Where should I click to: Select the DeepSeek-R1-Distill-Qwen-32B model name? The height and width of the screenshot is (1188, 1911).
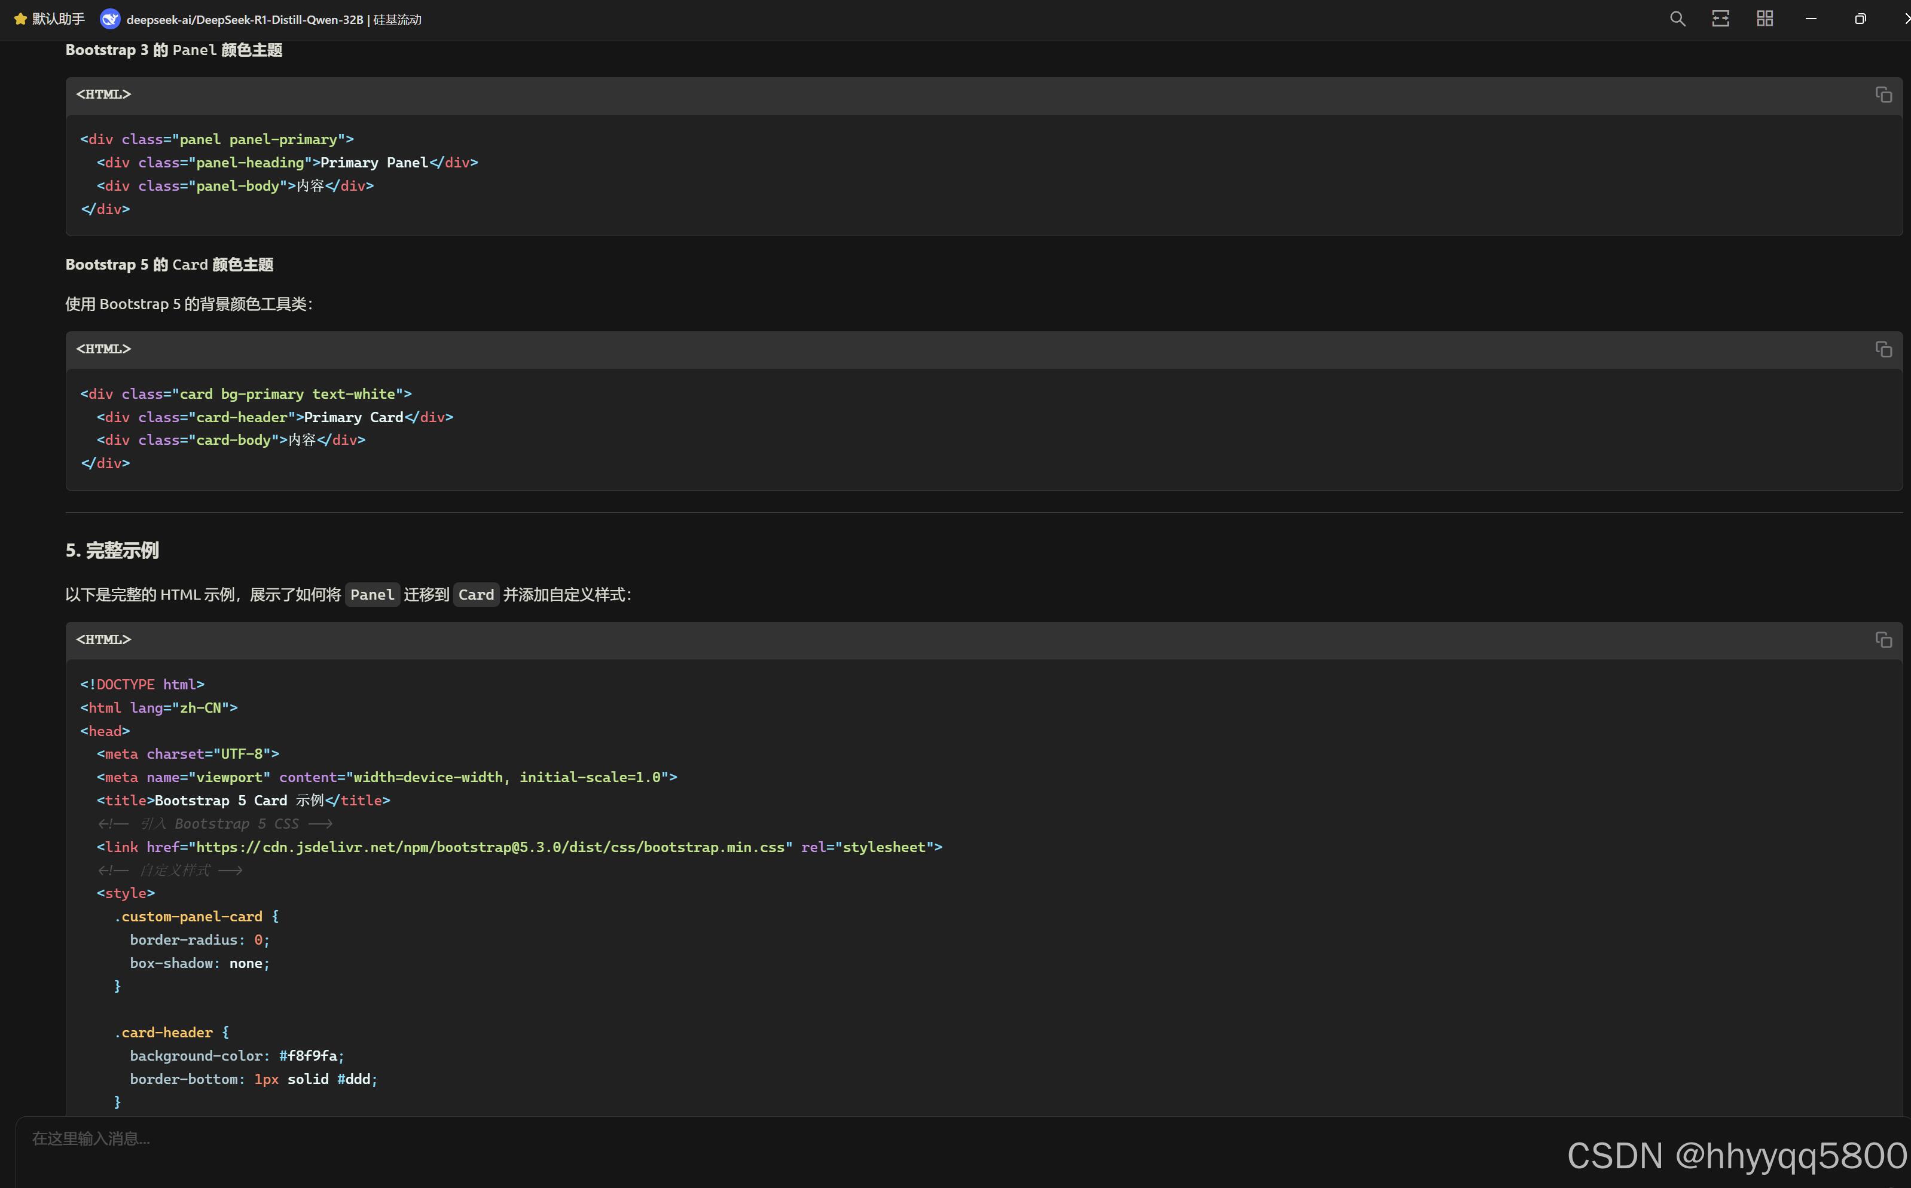click(x=245, y=20)
